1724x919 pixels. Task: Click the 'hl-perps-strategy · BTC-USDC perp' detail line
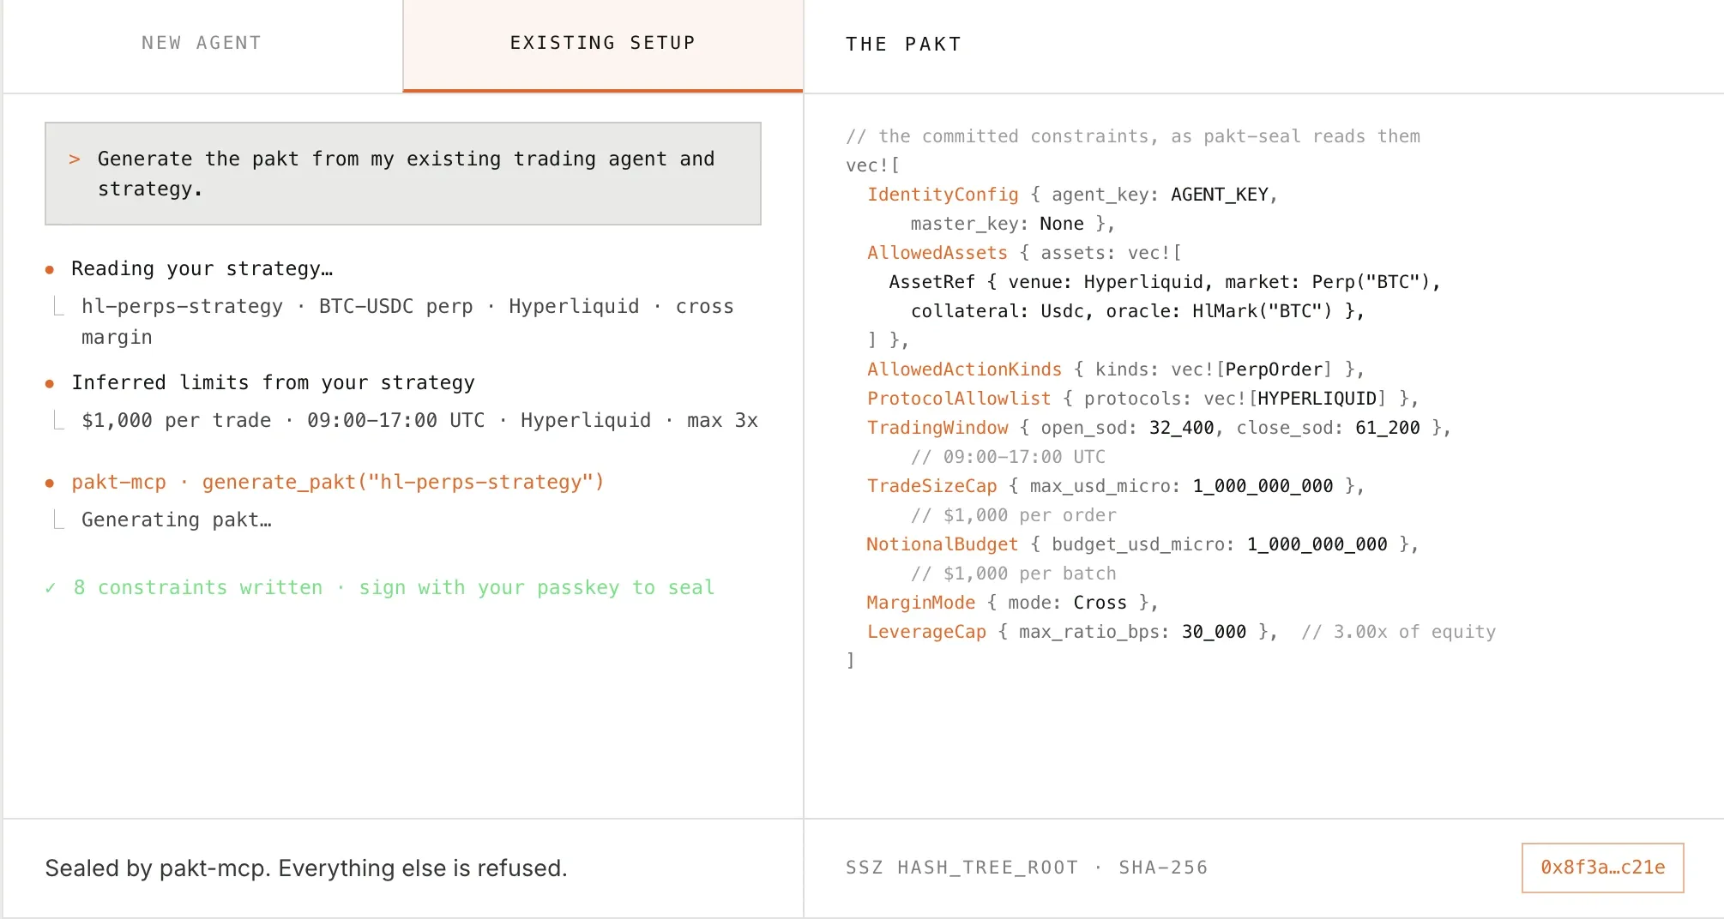pos(407,321)
